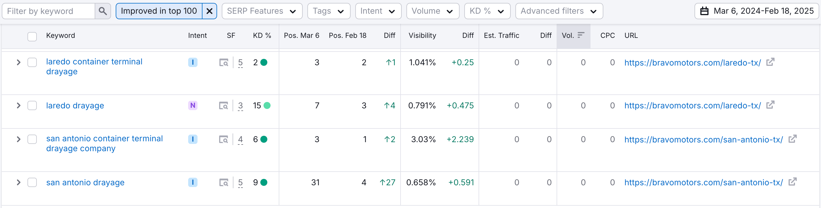Expand the laredo container terminal drayage row
Viewport: 821px width, 208px height.
18,63
